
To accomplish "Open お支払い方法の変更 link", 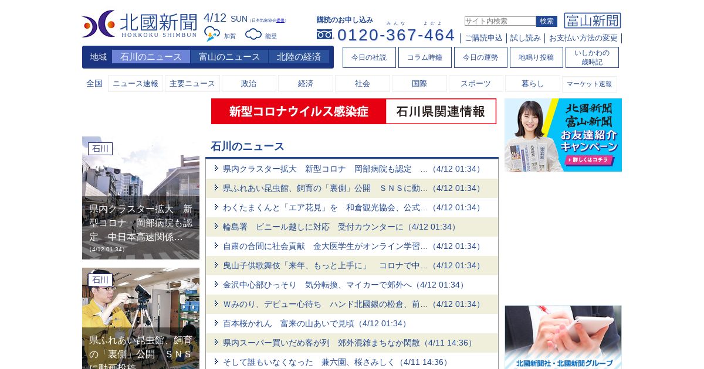I will click(x=583, y=38).
